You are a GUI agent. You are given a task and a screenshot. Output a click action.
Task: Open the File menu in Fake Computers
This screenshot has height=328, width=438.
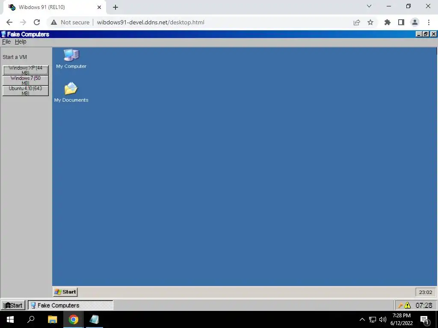(6, 42)
